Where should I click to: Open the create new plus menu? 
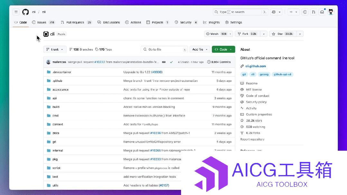point(293,12)
